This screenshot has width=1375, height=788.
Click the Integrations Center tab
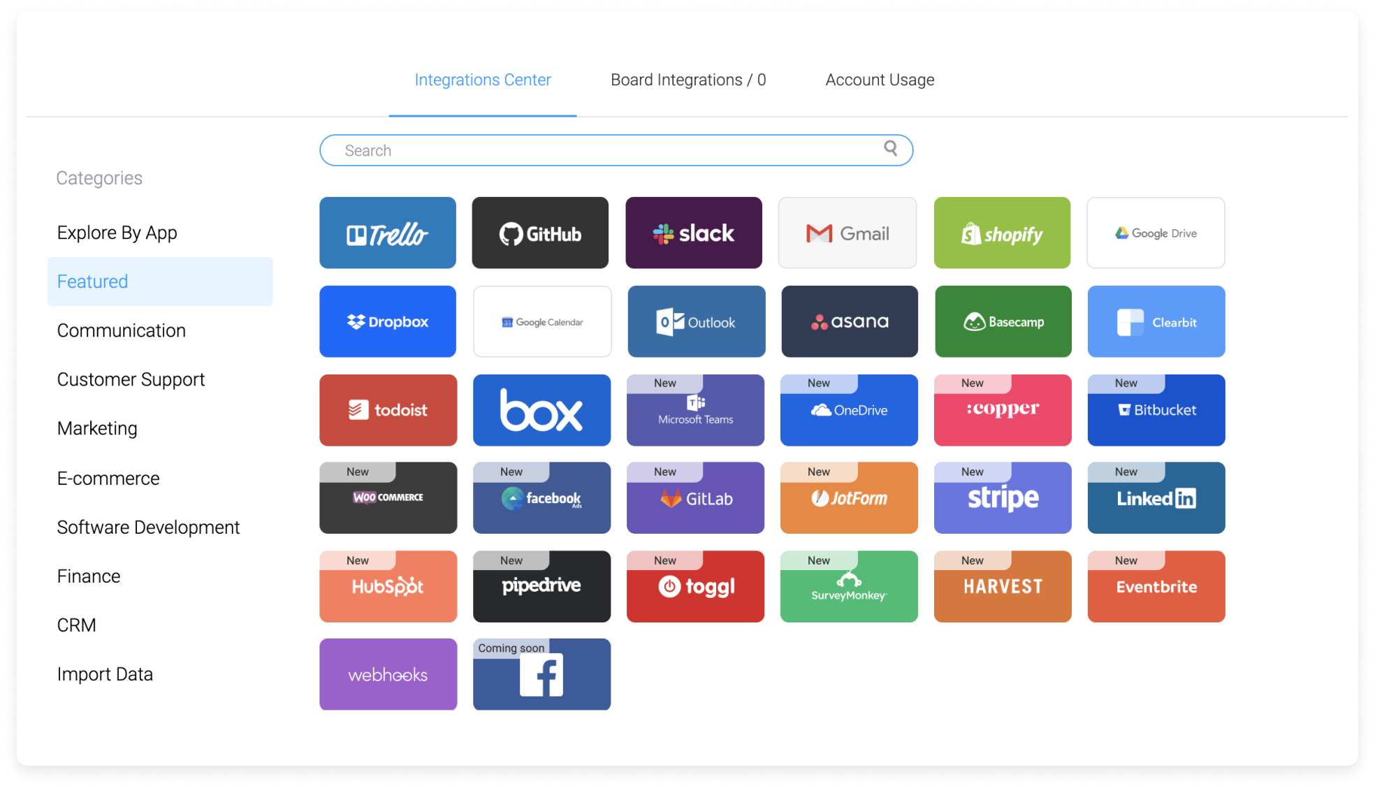point(481,78)
